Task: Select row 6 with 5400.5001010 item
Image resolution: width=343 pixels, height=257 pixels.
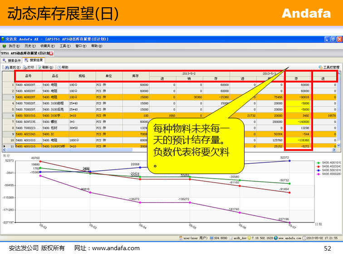Action: 27,116
